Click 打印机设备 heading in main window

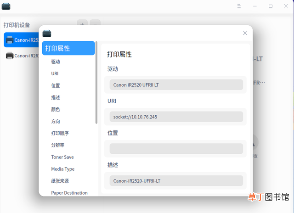[17, 25]
